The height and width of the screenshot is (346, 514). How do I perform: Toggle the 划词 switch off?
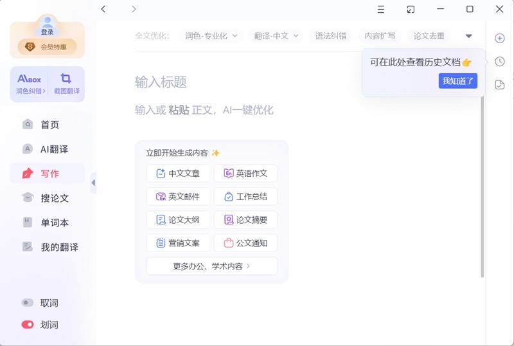point(28,325)
